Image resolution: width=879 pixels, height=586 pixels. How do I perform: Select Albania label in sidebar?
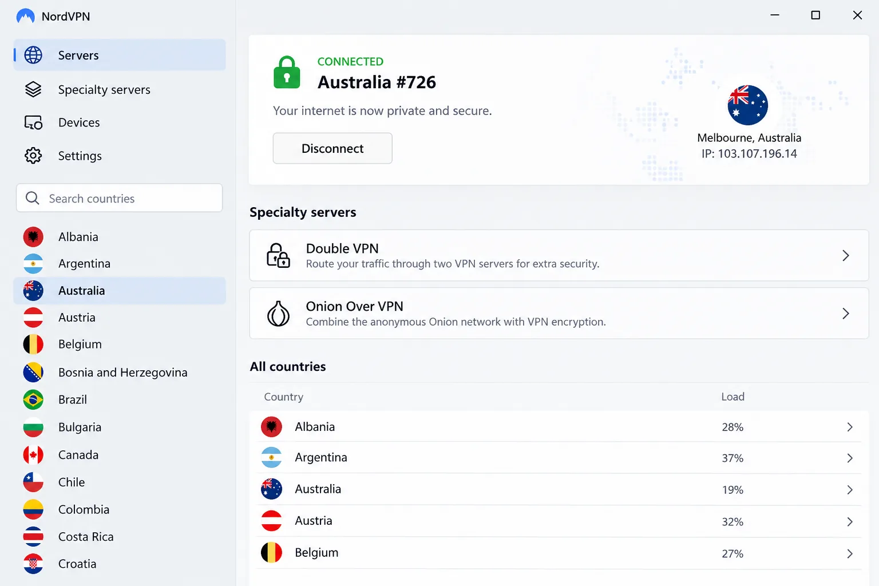click(x=78, y=237)
